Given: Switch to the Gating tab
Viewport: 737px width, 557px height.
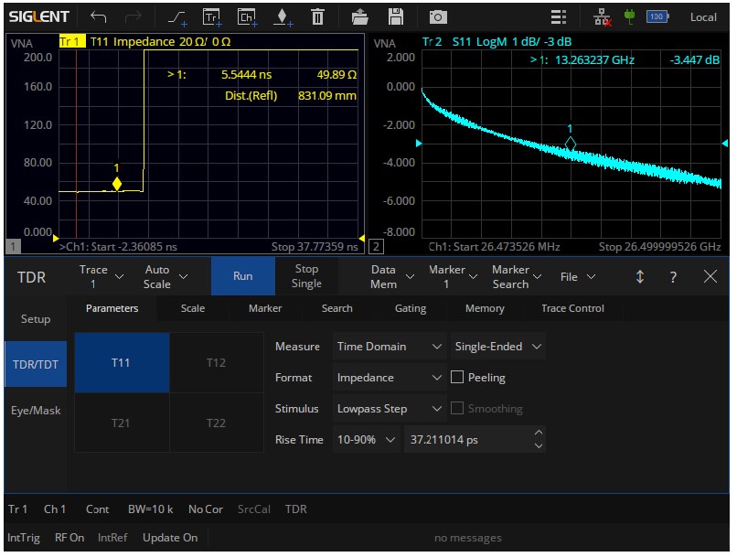Looking at the screenshot, I should point(411,309).
